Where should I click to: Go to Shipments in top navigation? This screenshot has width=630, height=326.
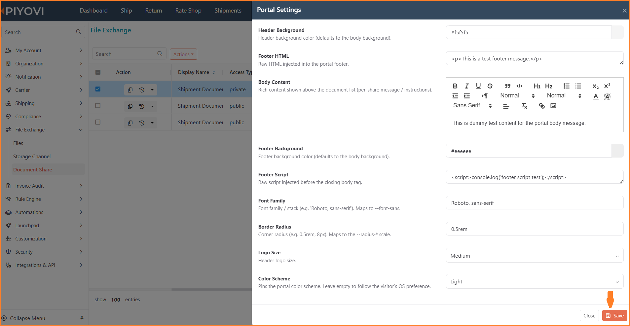[228, 11]
